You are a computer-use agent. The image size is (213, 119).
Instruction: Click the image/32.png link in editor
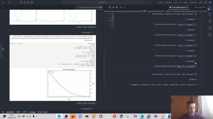(186, 35)
